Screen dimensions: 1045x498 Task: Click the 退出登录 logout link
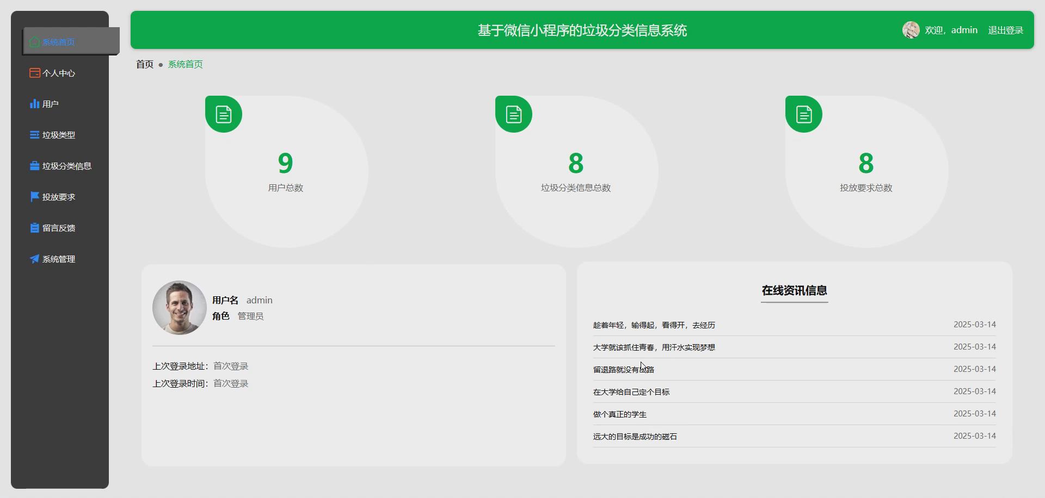1005,30
